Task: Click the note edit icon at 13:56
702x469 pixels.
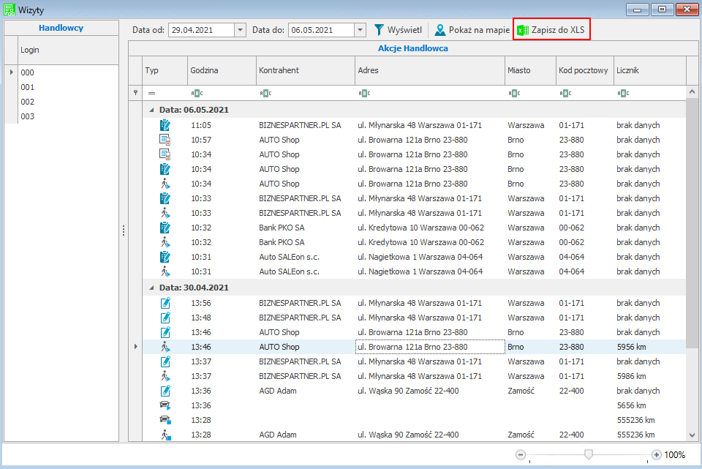Action: (165, 303)
